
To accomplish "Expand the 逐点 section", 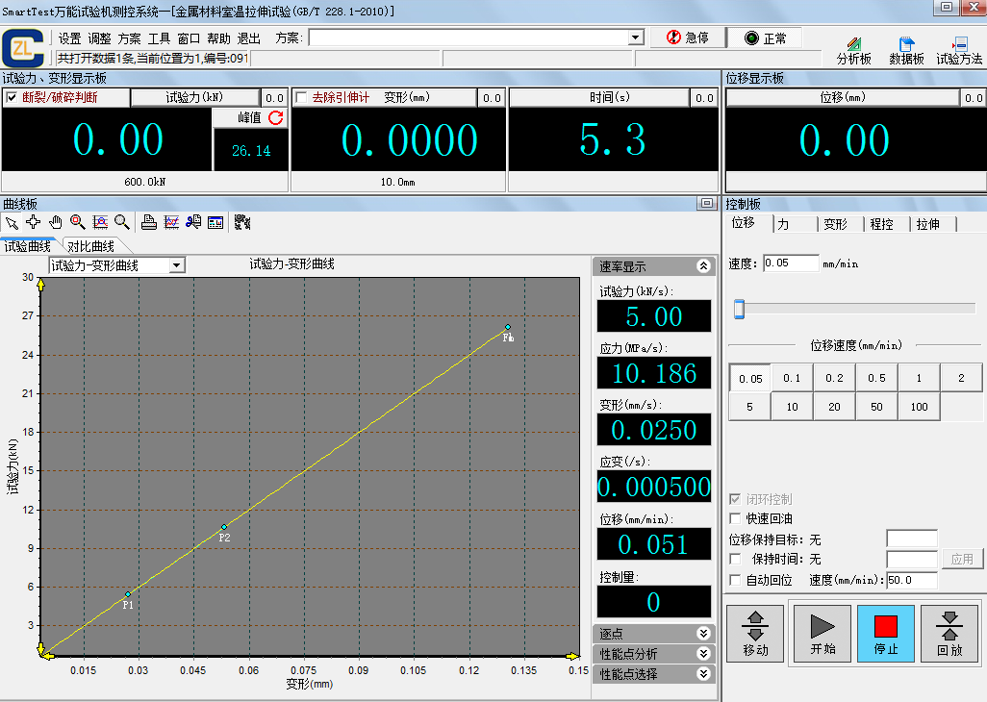I will [x=704, y=634].
